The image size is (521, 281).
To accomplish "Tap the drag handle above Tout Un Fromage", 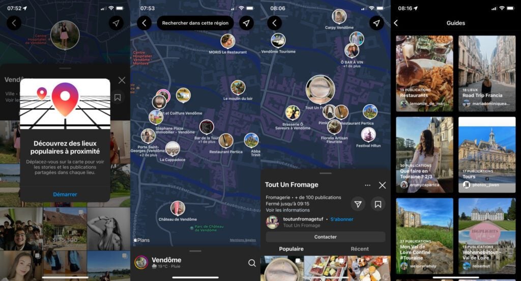I will point(326,173).
